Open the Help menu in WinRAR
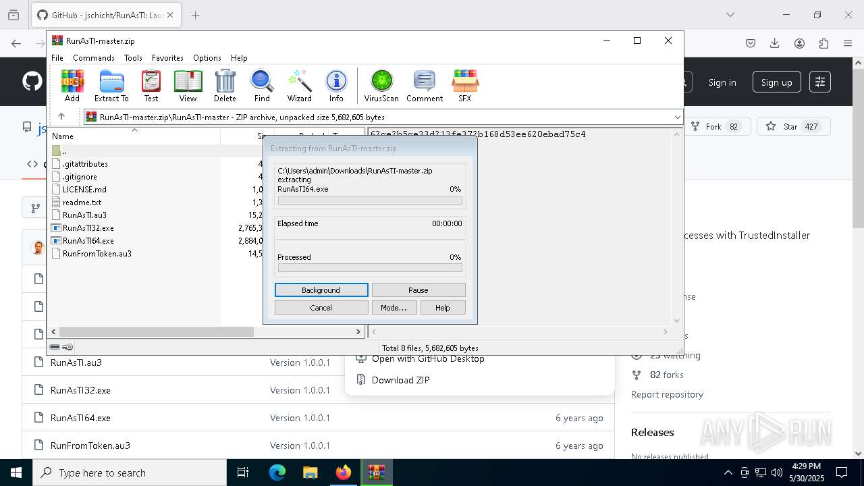The width and height of the screenshot is (864, 486). pos(239,58)
